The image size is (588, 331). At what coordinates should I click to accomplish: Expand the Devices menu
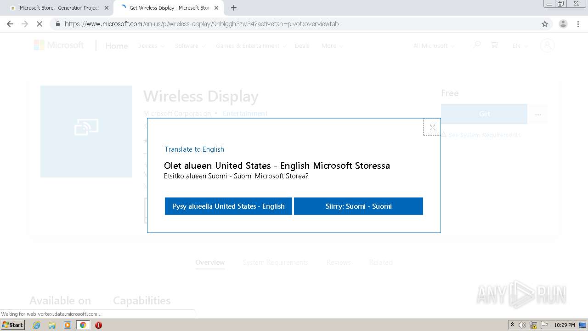pos(151,46)
